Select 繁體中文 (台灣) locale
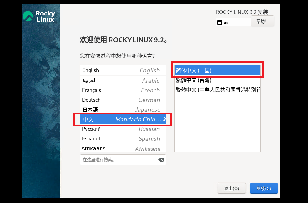The image size is (308, 203). [x=218, y=80]
